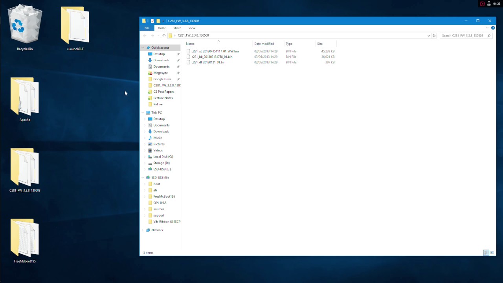
Task: Open Music under This PC
Action: coord(158,138)
